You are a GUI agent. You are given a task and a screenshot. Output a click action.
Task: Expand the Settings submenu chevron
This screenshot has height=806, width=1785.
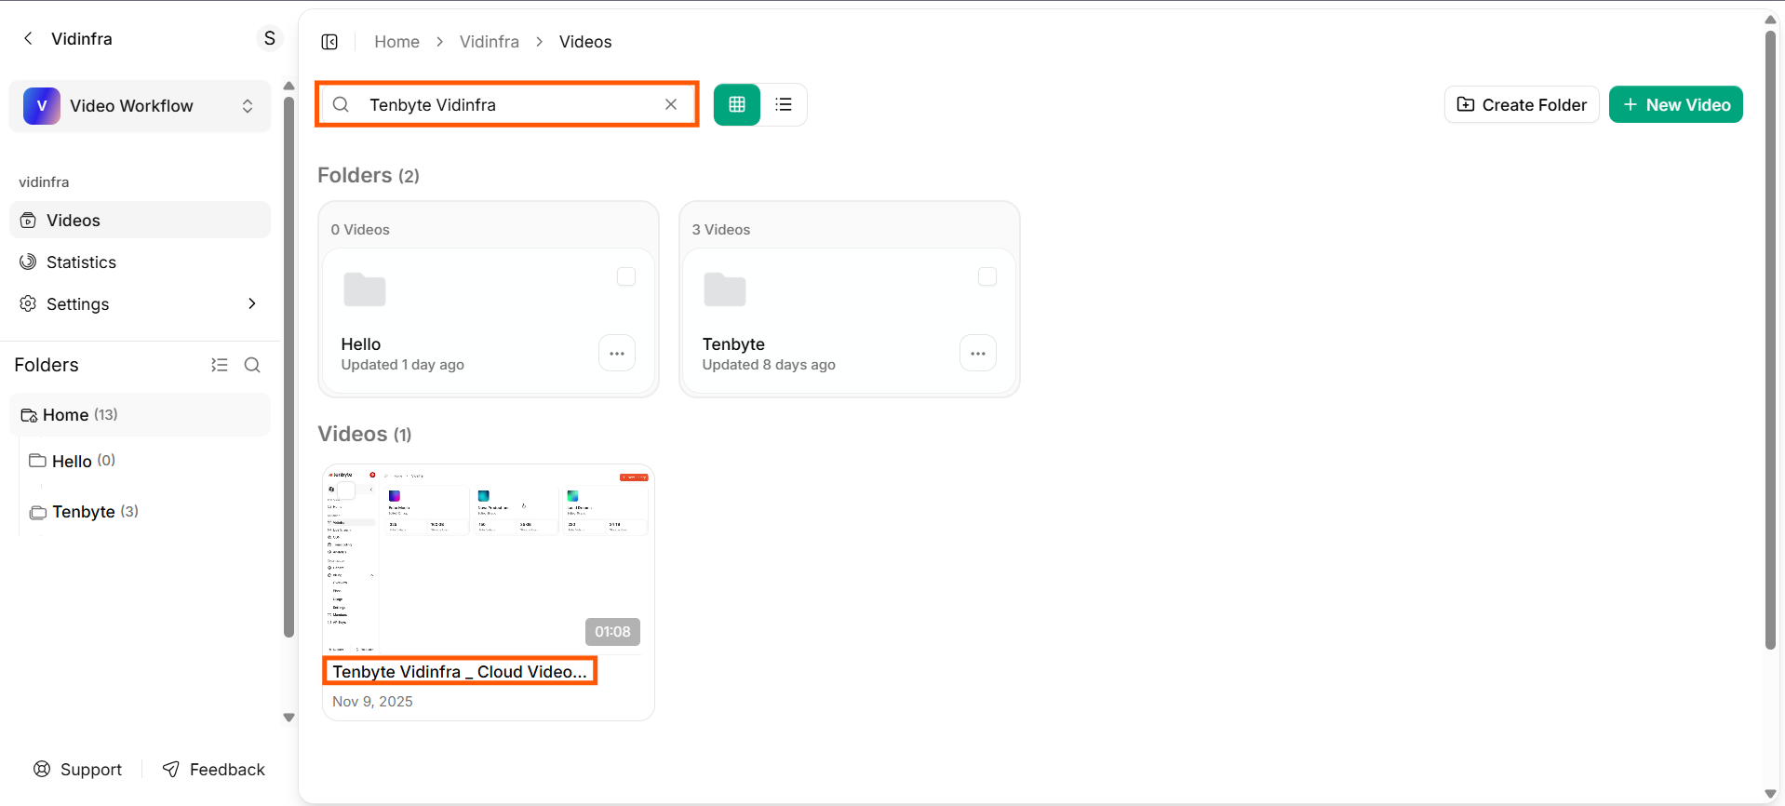pos(252,304)
